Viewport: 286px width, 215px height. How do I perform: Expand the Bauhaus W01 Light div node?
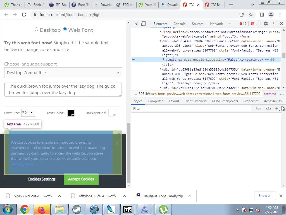pos(160,69)
